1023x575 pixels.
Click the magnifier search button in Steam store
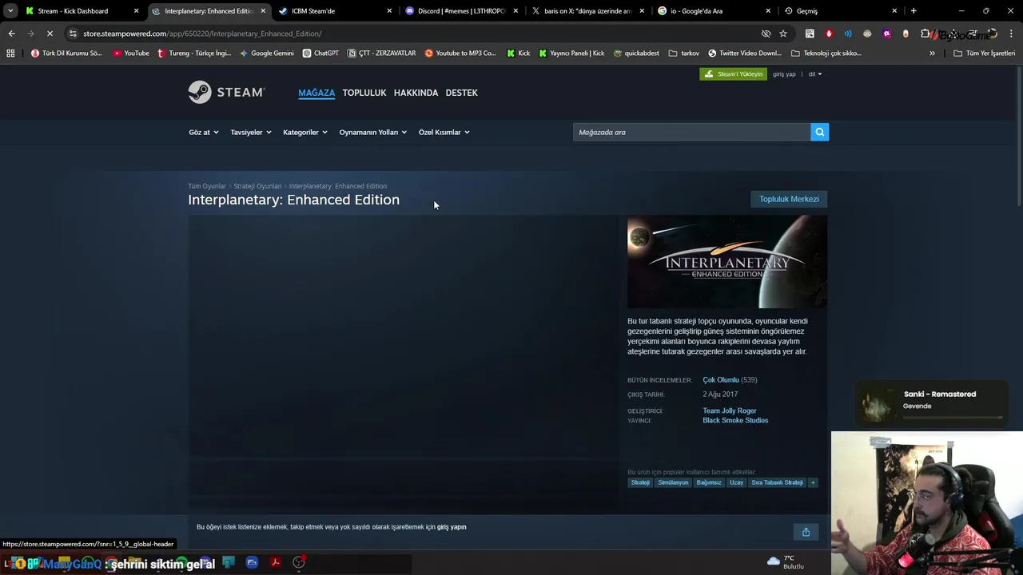point(819,132)
